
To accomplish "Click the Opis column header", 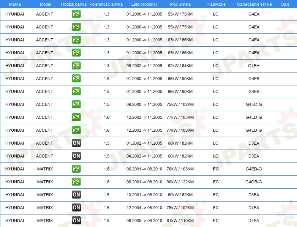I will 285,4.
